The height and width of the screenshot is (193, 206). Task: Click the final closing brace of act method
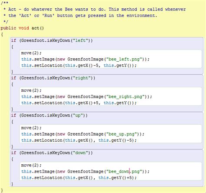pos(2,190)
